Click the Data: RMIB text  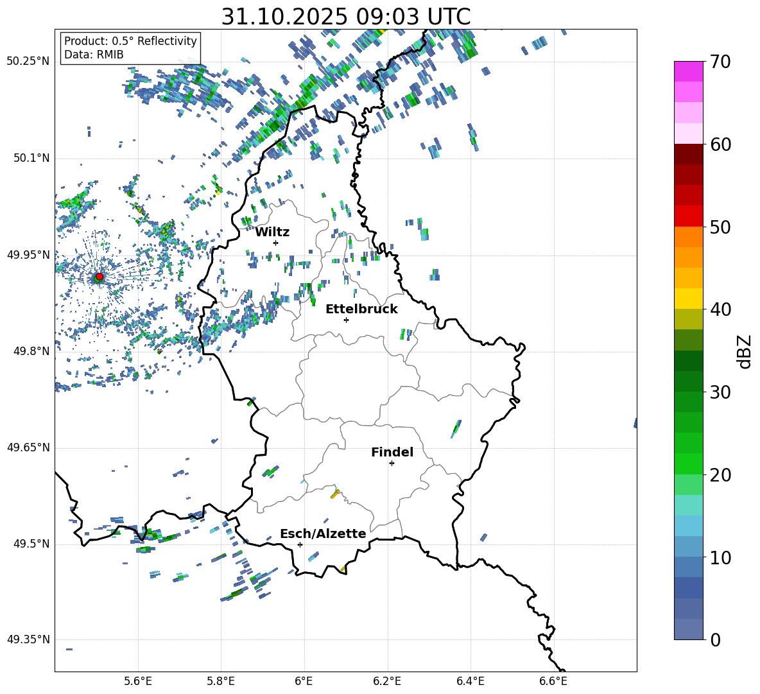pos(94,55)
